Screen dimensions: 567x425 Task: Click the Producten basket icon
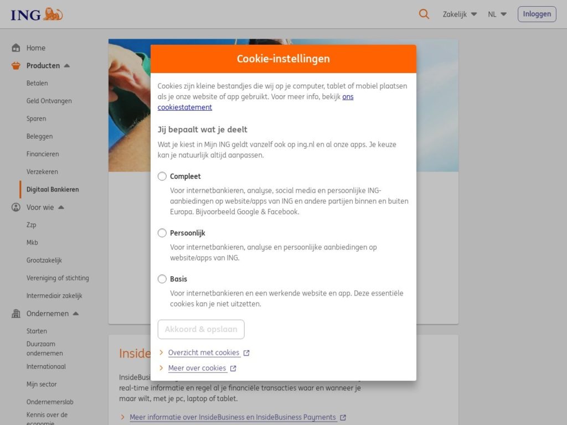(16, 66)
